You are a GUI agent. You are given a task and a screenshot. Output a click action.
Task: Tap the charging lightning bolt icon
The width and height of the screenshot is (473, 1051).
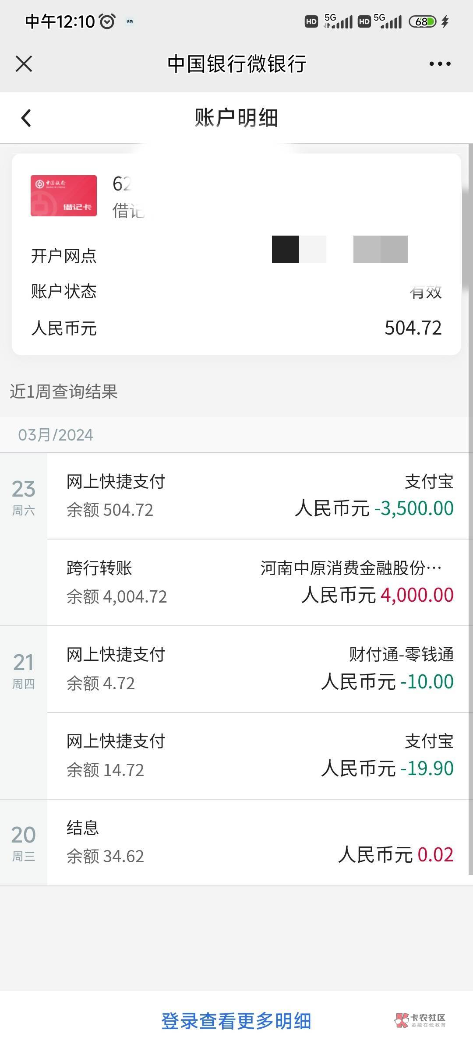pos(445,21)
